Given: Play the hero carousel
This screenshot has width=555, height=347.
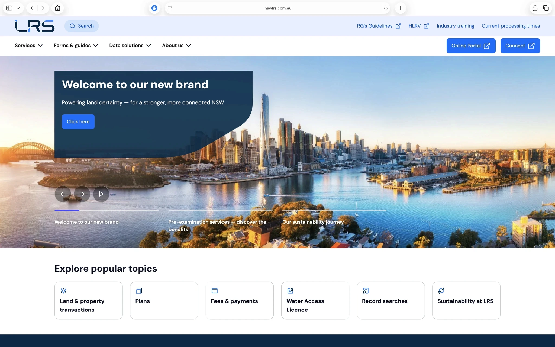Looking at the screenshot, I should pos(101,194).
